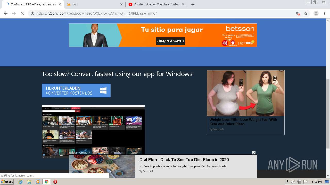Click the page vertical scrollbar thumb
The width and height of the screenshot is (330, 185).
[x=328, y=114]
